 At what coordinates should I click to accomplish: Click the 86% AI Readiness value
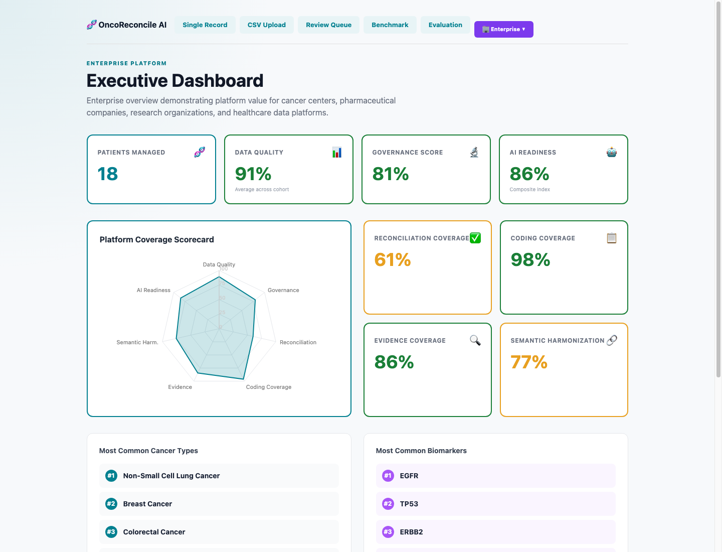(529, 174)
